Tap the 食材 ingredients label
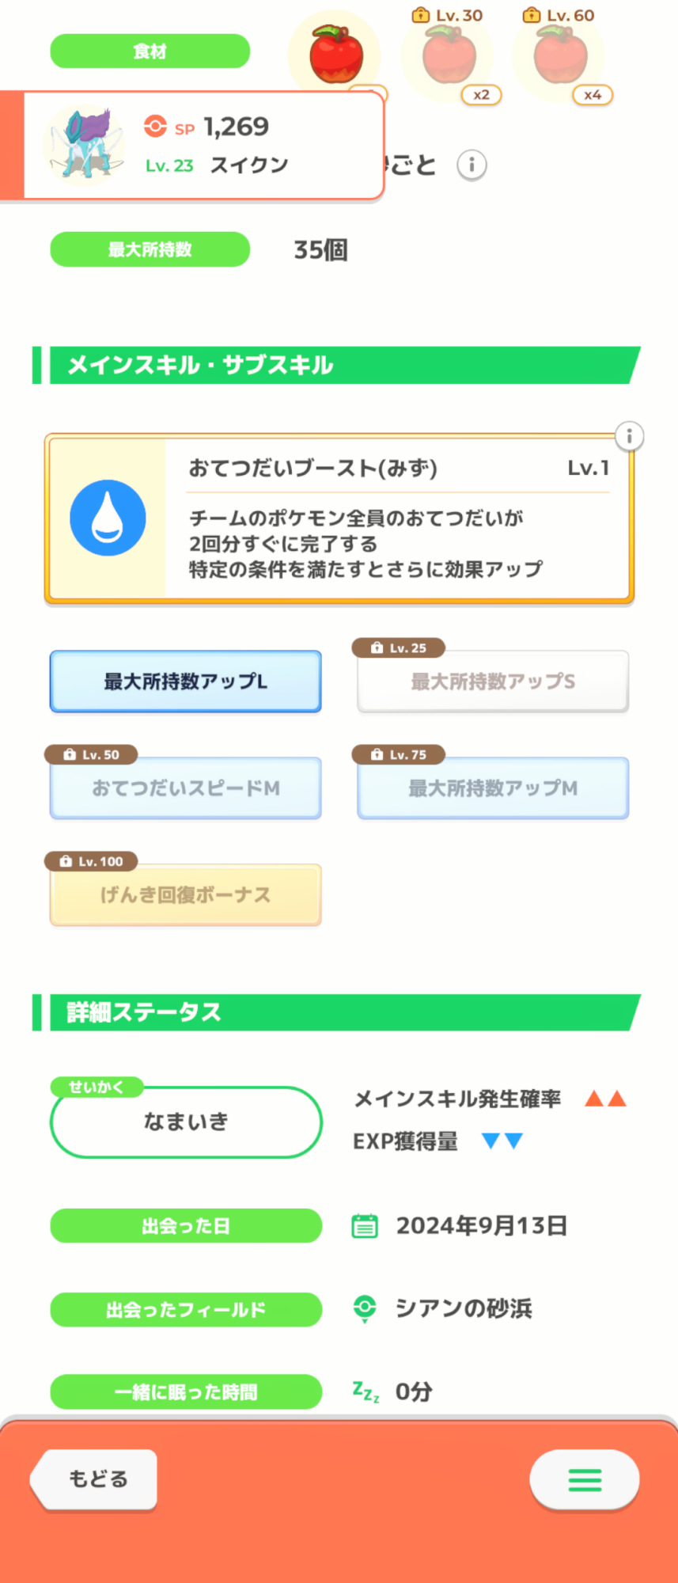Image resolution: width=678 pixels, height=1583 pixels. point(150,51)
